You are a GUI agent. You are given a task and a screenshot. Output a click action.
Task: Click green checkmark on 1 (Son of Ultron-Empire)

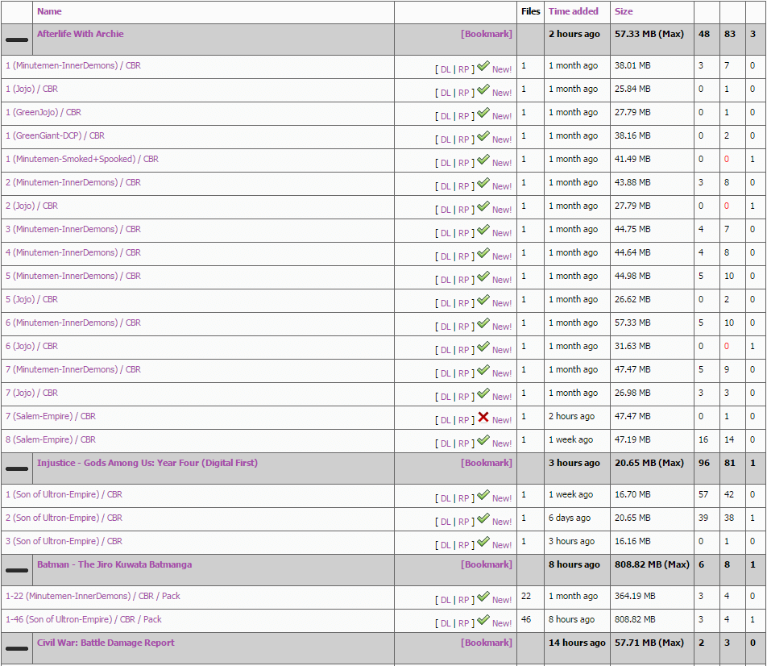[483, 494]
